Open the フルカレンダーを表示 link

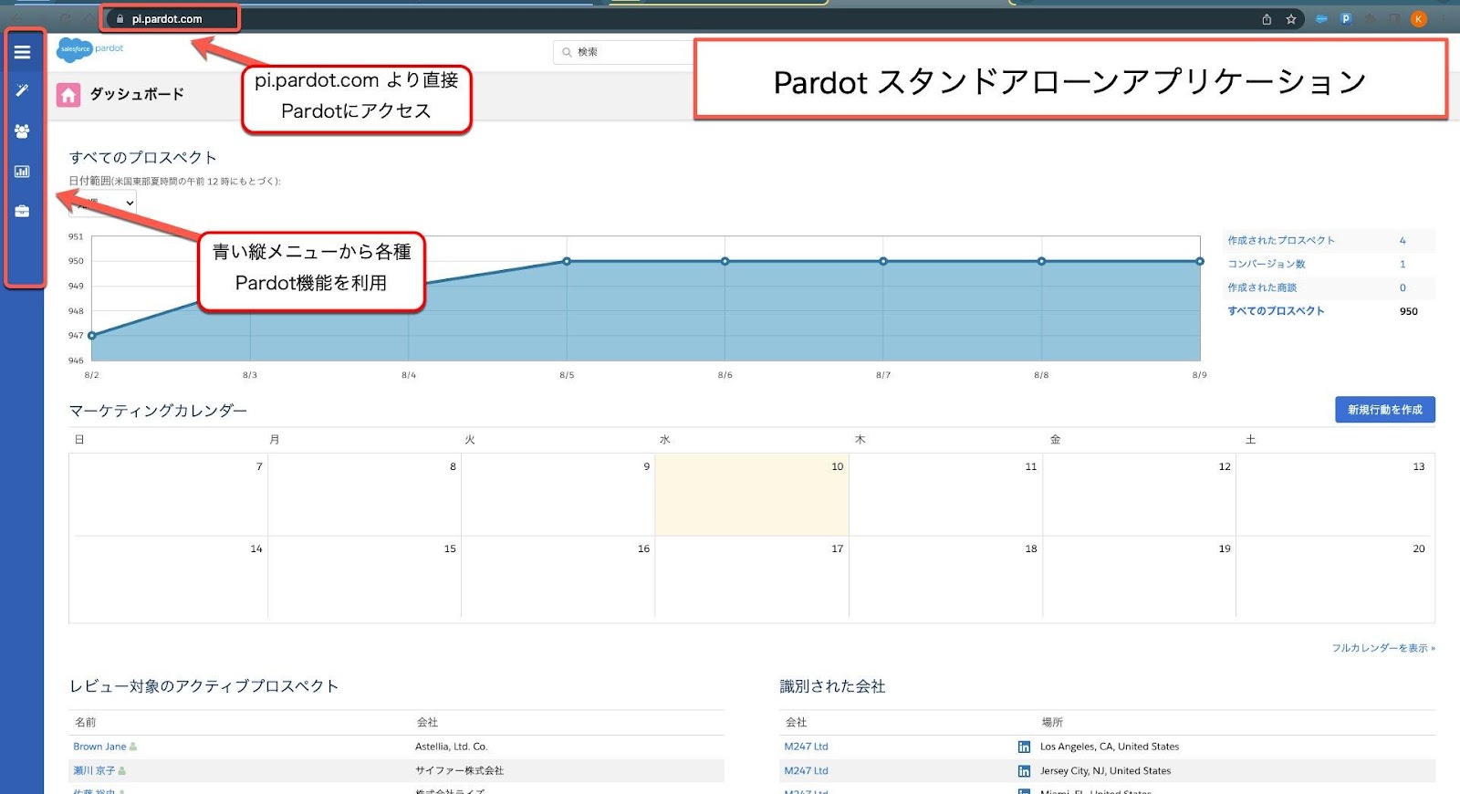tap(1383, 648)
